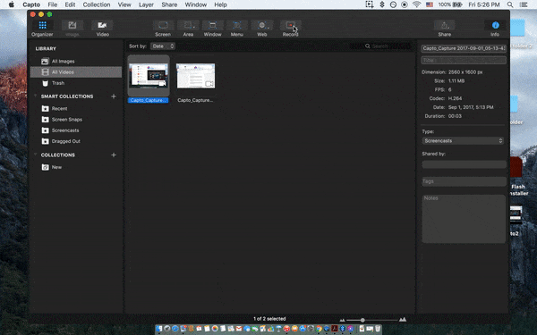The height and width of the screenshot is (335, 537).
Task: Open the Edit menu
Action: [x=70, y=4]
